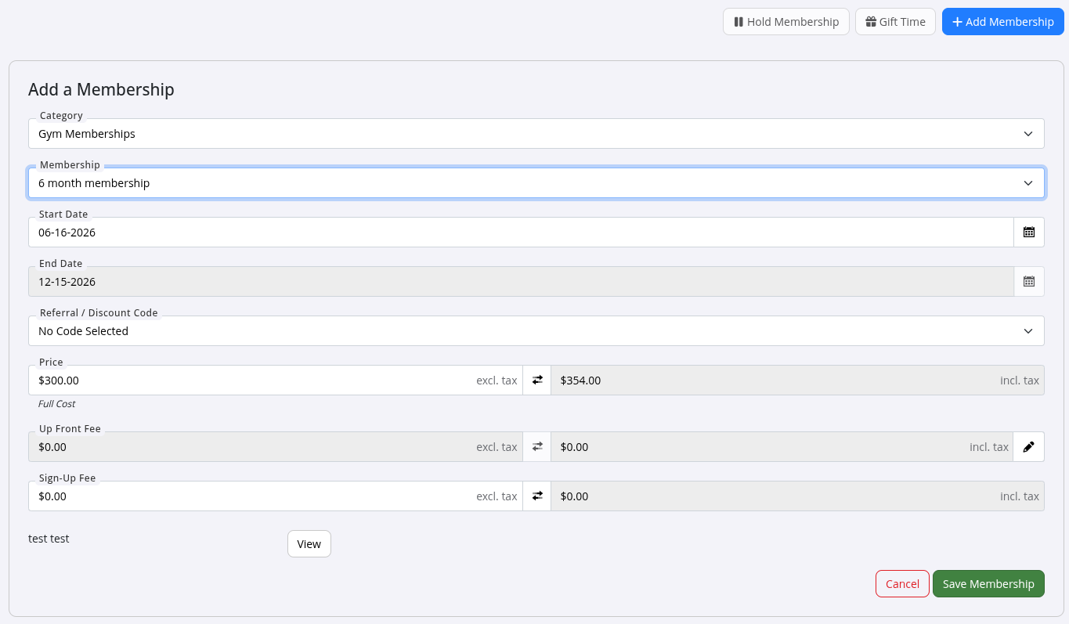Viewport: 1069px width, 624px height.
Task: Click the 'Add a Membership' heading
Action: coord(101,89)
